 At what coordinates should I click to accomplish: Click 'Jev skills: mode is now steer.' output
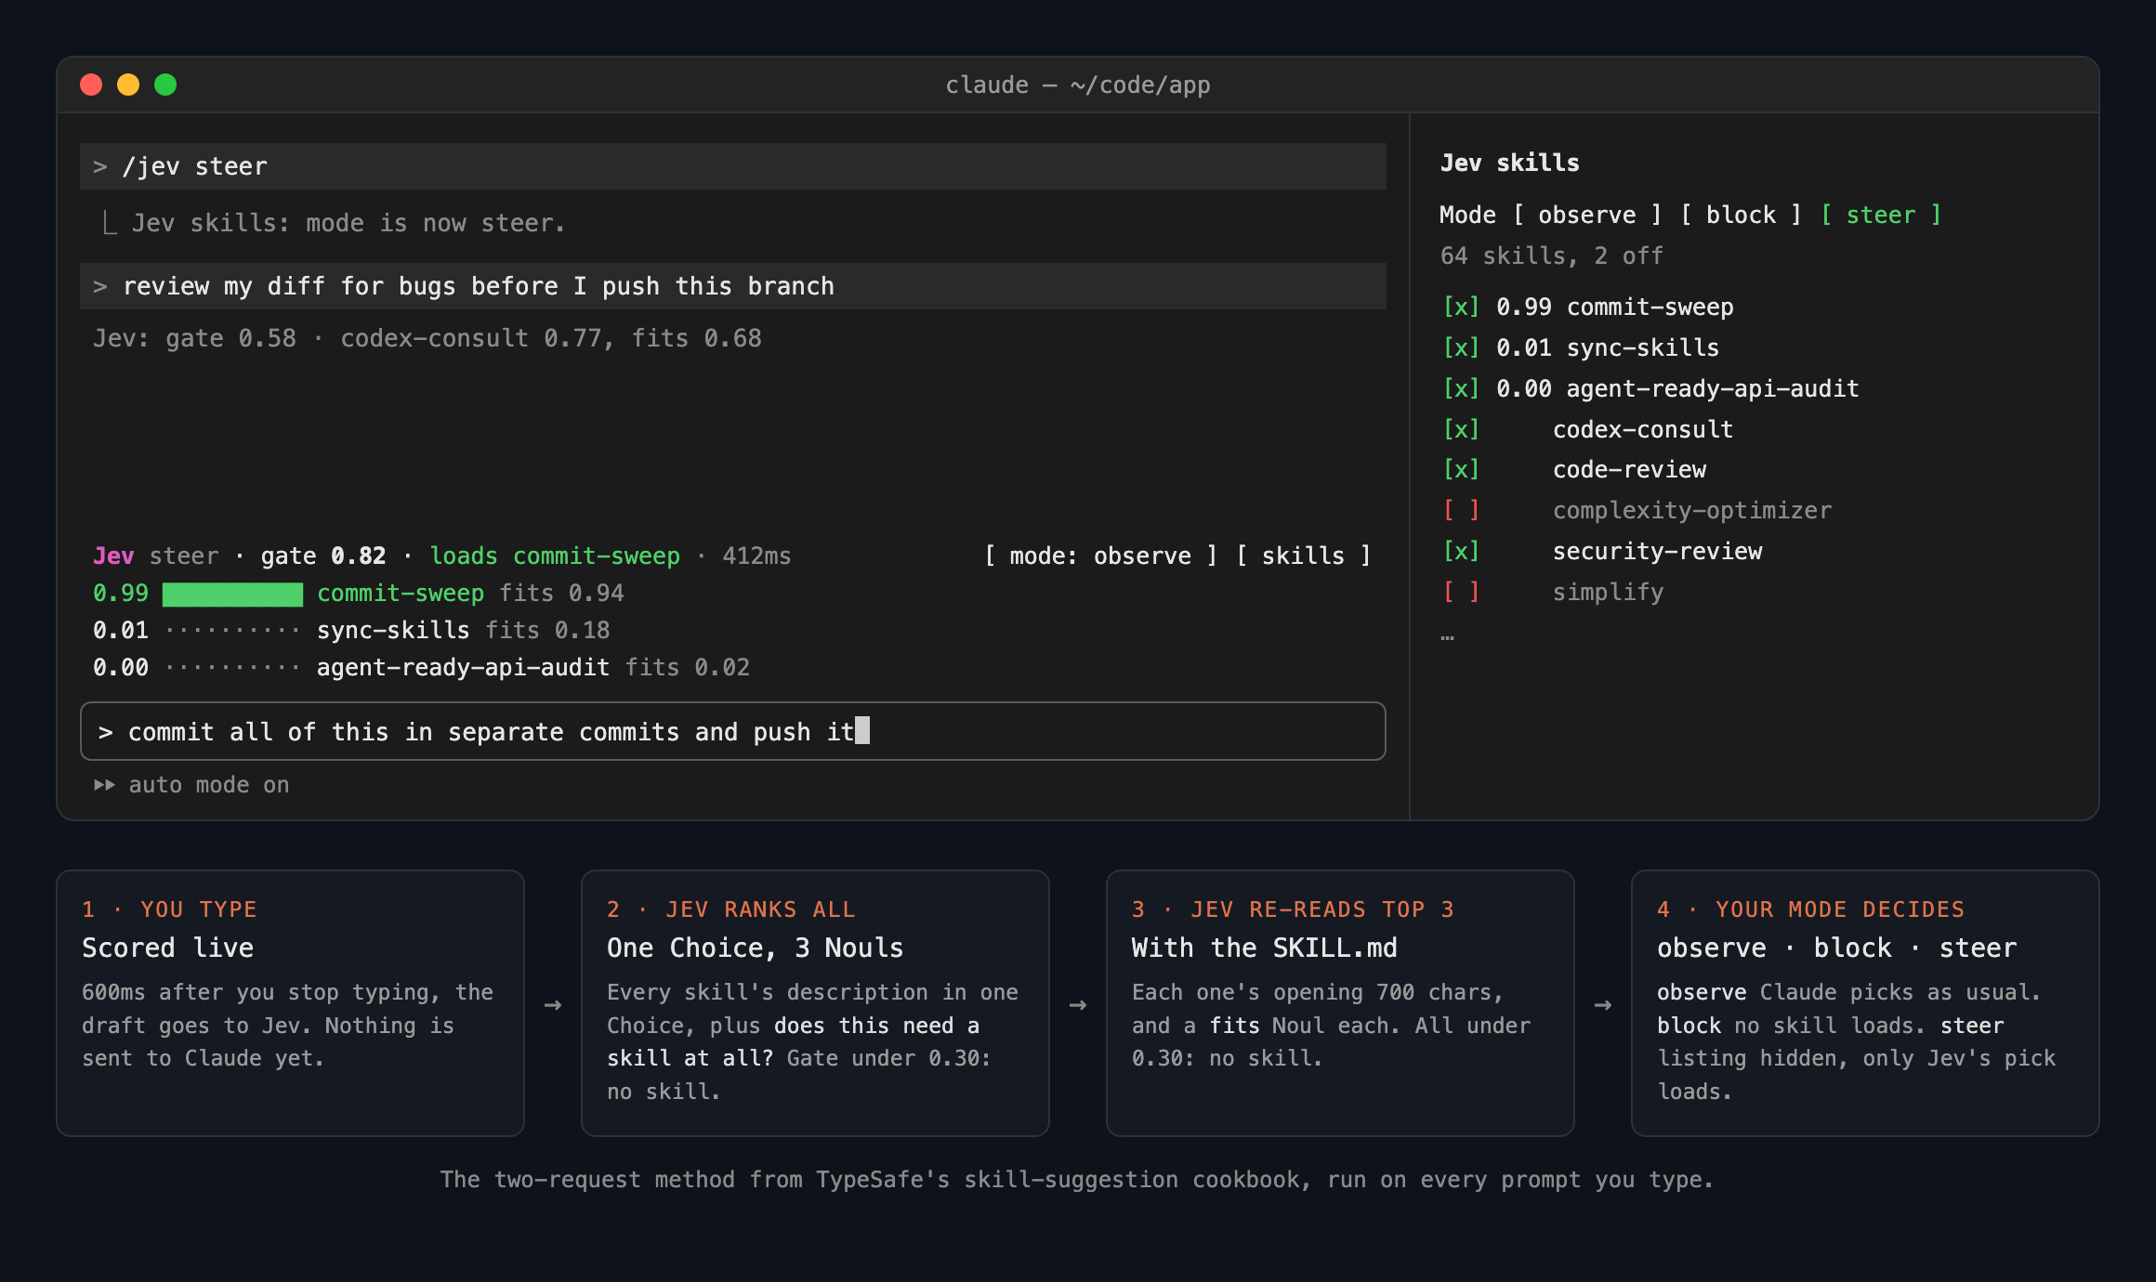coord(348,224)
